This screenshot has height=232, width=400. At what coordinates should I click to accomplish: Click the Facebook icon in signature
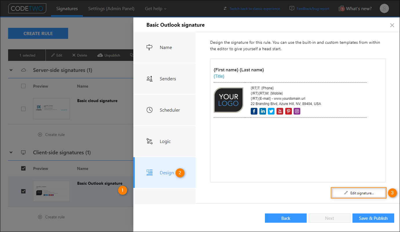coord(254,111)
